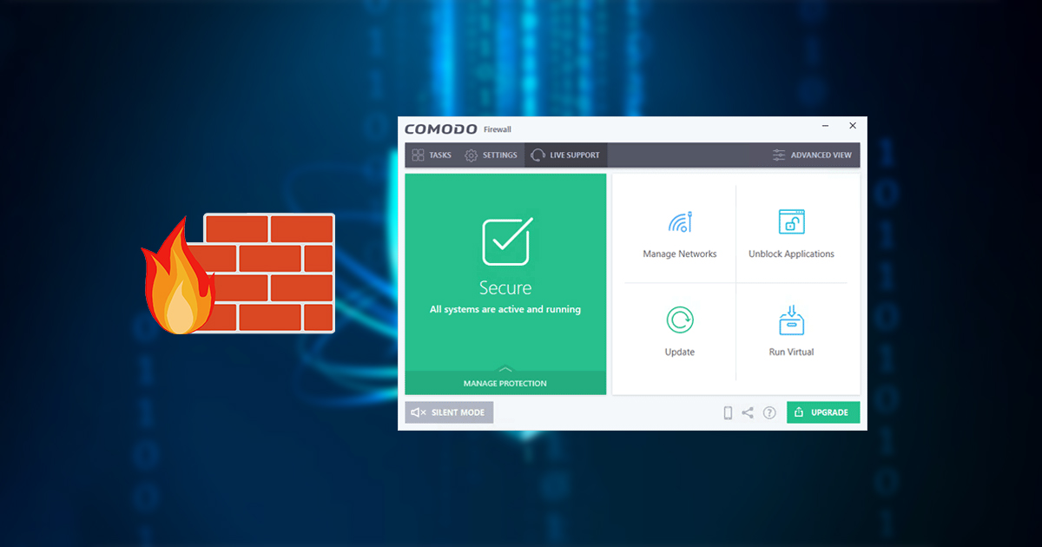The image size is (1042, 547).
Task: Close the Comodo Firewall window
Action: click(x=853, y=126)
